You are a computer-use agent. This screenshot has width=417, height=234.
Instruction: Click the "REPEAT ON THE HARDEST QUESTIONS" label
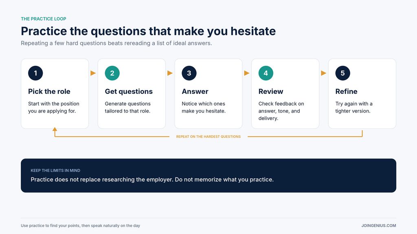(208, 136)
